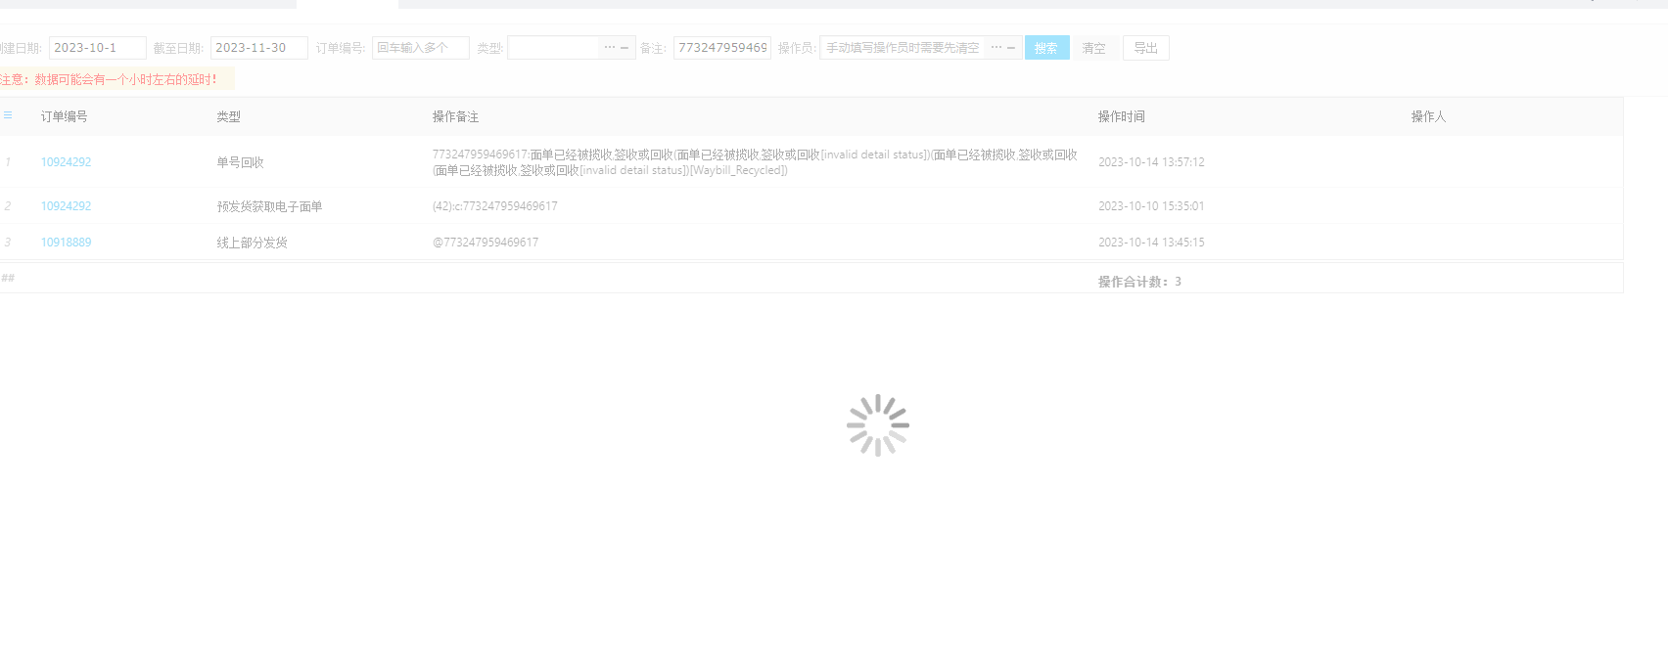Click the 操作人 column header
1668x664 pixels.
(x=1428, y=116)
